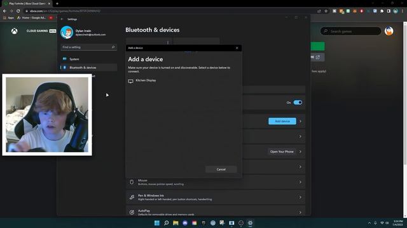
Task: Click the taskbar clock and date
Action: click(x=398, y=223)
